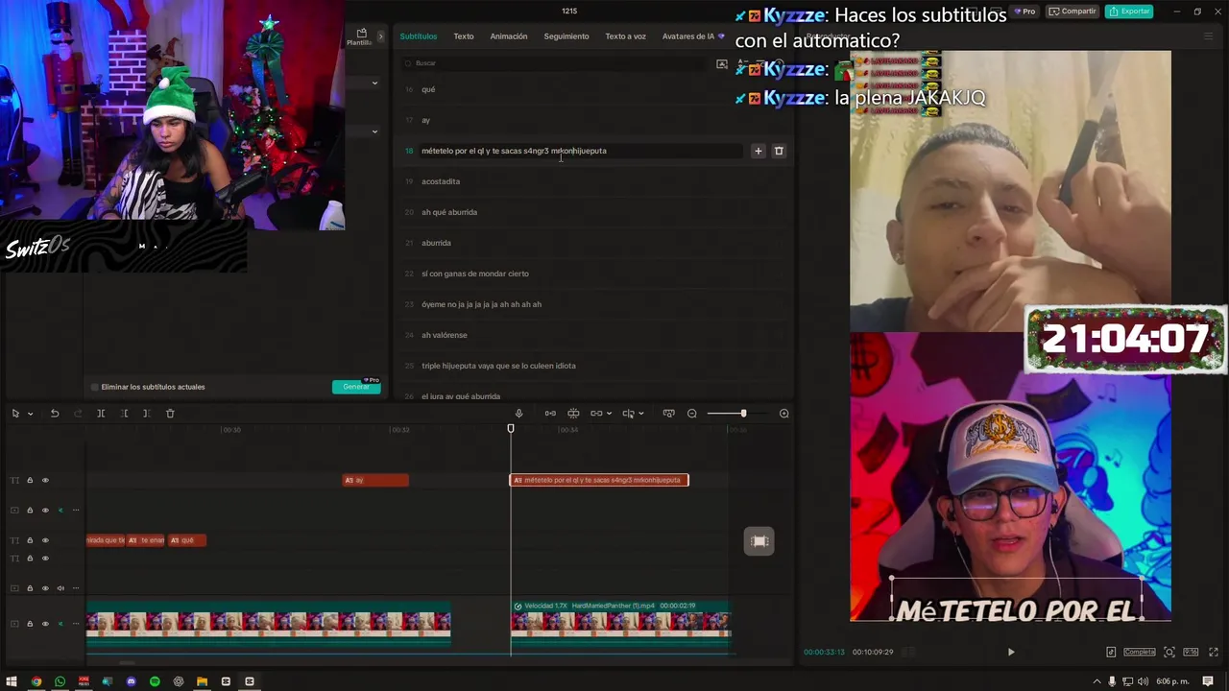Viewport: 1229px width, 691px height.
Task: Open the Animación tab
Action: [x=509, y=36]
